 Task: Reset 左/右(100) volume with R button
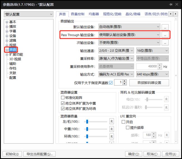tap(111, 121)
